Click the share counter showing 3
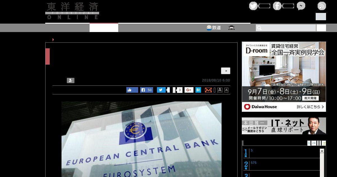 pos(179,90)
